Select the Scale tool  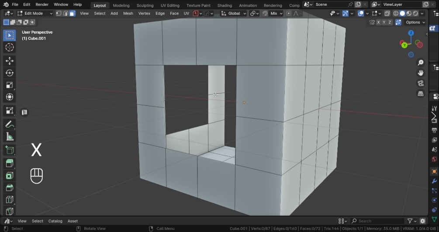[x=10, y=85]
